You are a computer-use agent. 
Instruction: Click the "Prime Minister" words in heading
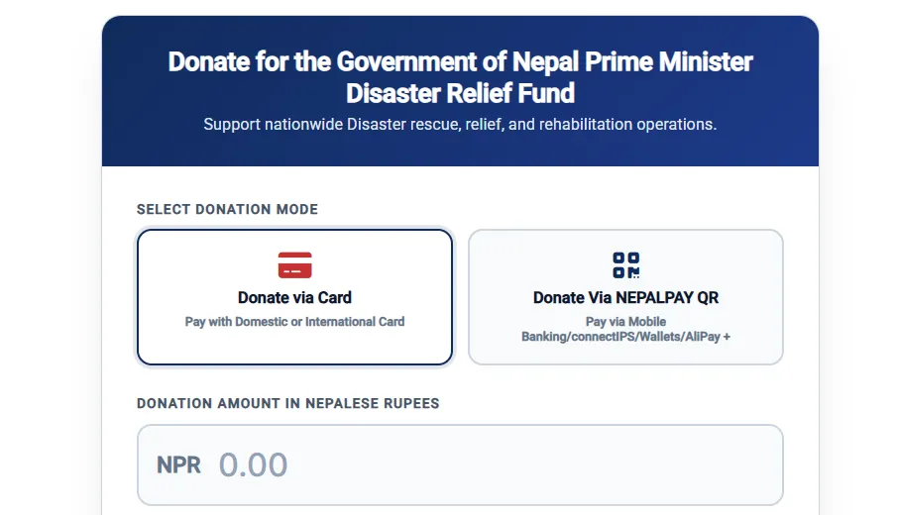click(668, 61)
